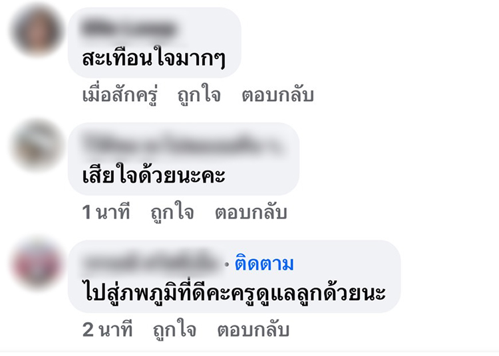Viewport: 499px width, 356px height.
Task: Open the เมื่อสักครู่ timestamp
Action: 120,95
